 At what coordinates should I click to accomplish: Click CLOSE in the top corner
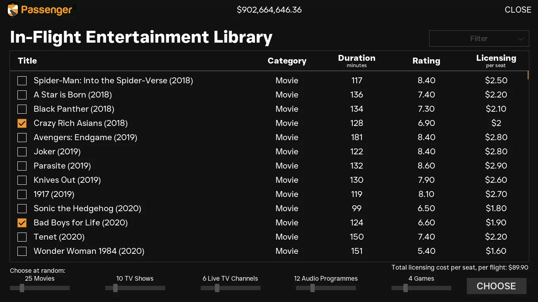coord(518,10)
